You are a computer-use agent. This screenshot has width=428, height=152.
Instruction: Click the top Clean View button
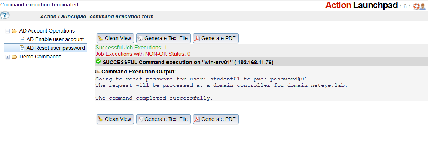(115, 38)
